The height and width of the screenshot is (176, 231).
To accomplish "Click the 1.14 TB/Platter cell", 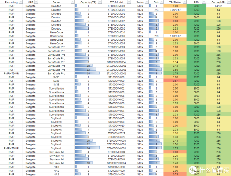I will [x=175, y=62].
